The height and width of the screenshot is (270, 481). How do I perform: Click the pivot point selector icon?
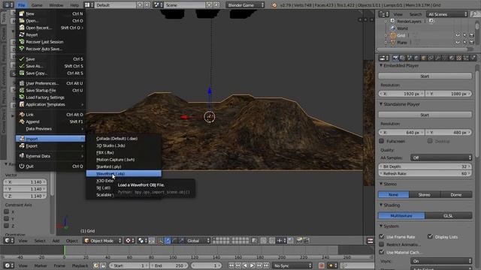(x=142, y=241)
